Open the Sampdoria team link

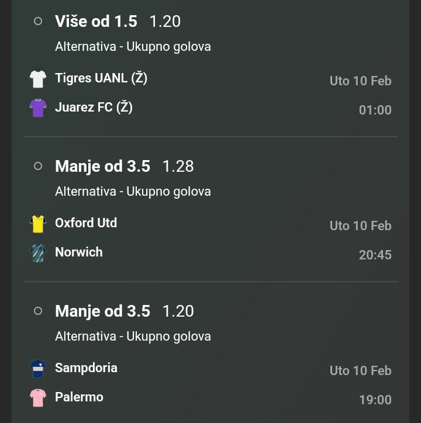[x=86, y=367]
